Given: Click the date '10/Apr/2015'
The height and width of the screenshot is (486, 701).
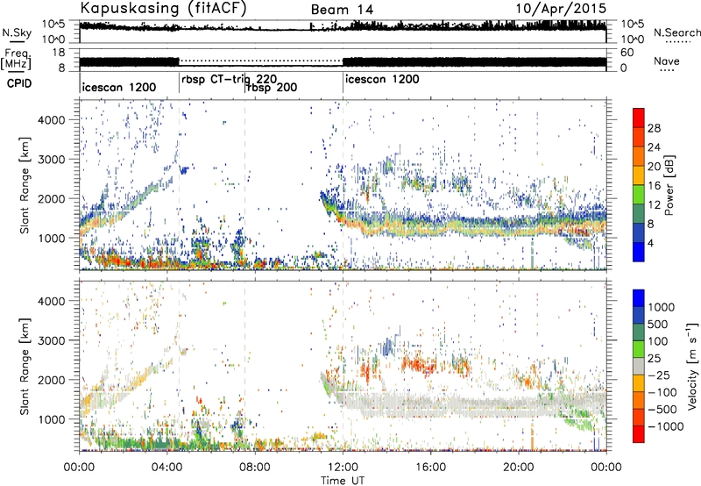Looking at the screenshot, I should (x=562, y=9).
